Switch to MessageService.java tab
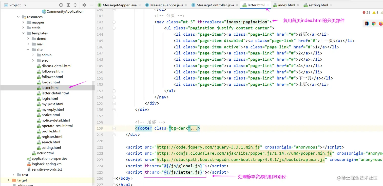Image resolution: width=383 pixels, height=186 pixels. (166, 5)
